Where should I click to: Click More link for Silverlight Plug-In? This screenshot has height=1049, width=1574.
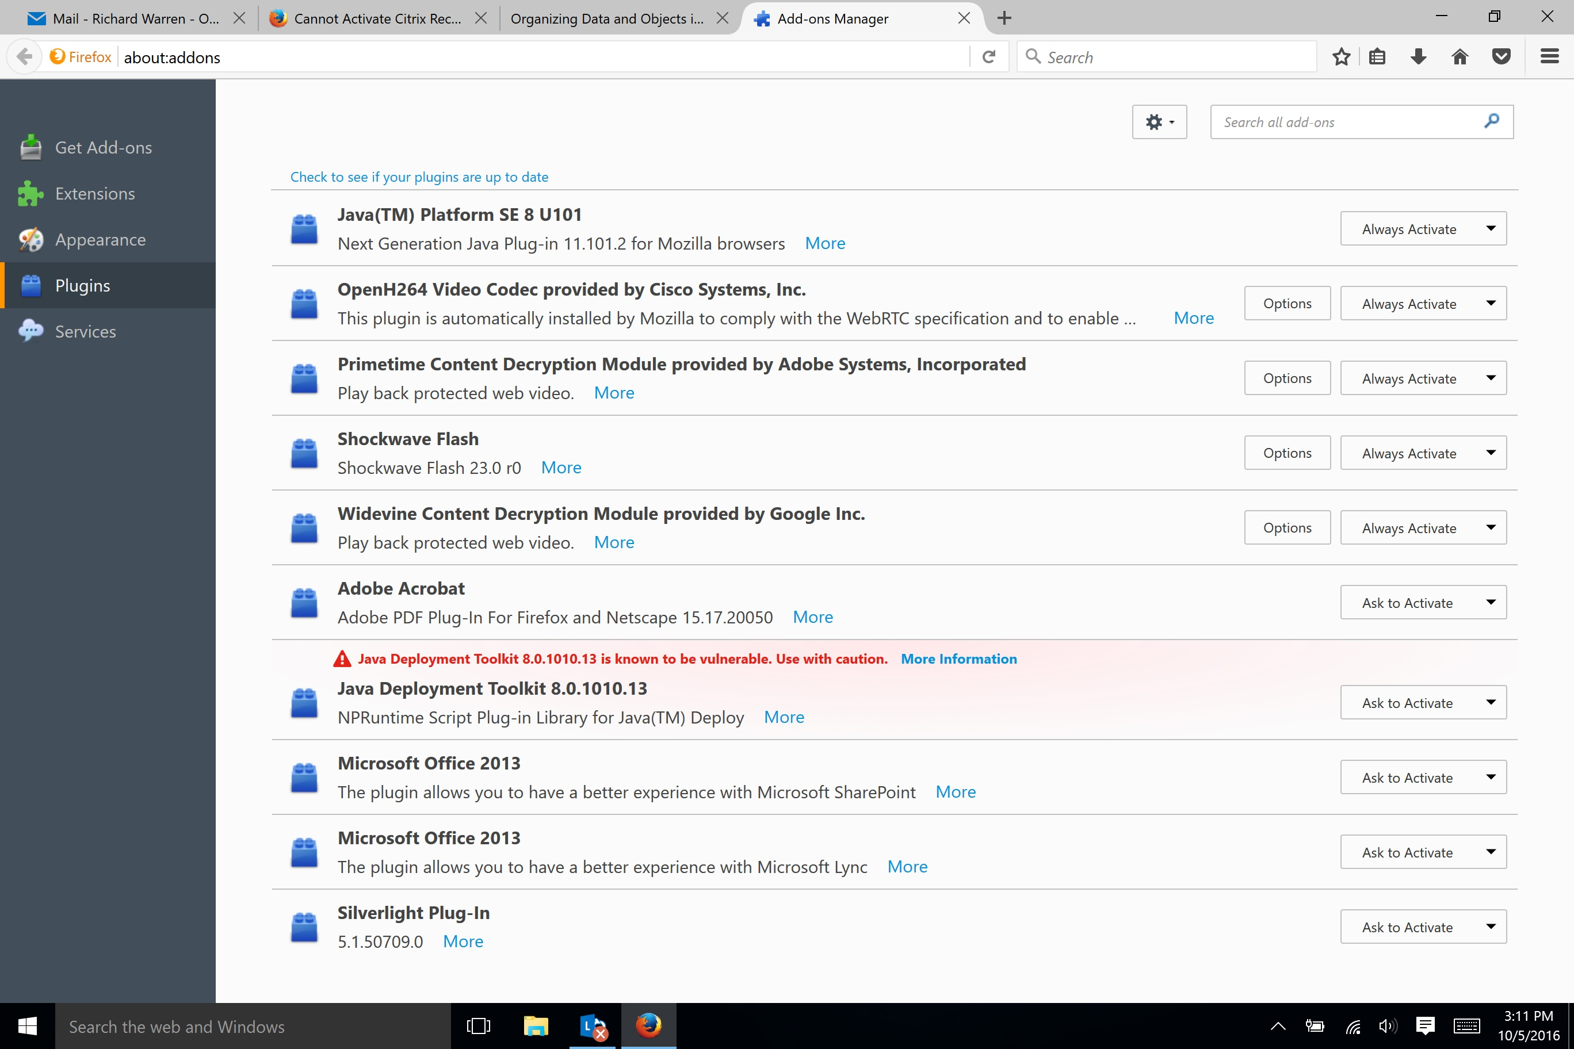click(463, 941)
